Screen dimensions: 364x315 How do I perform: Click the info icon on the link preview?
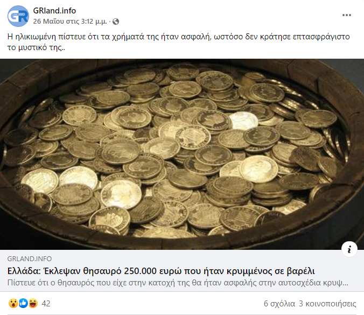click(x=349, y=249)
